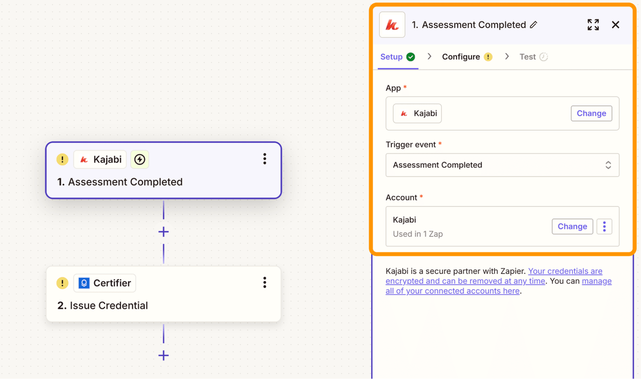This screenshot has height=379, width=641.
Task: Edit step name with pencil icon
Action: pos(534,25)
